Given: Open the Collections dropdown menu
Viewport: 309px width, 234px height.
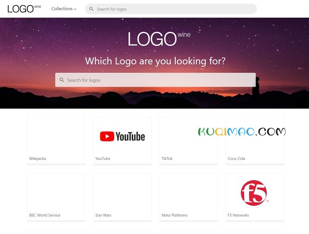Looking at the screenshot, I should pos(64,9).
